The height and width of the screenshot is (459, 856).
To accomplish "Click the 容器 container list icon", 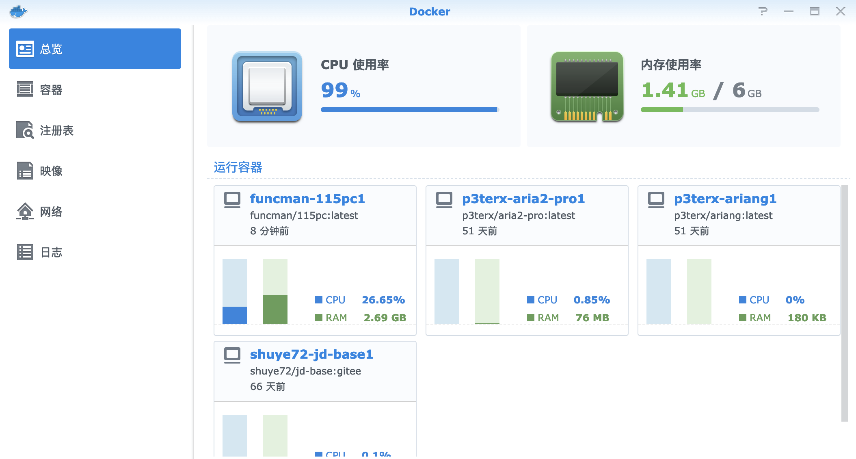I will 25,89.
